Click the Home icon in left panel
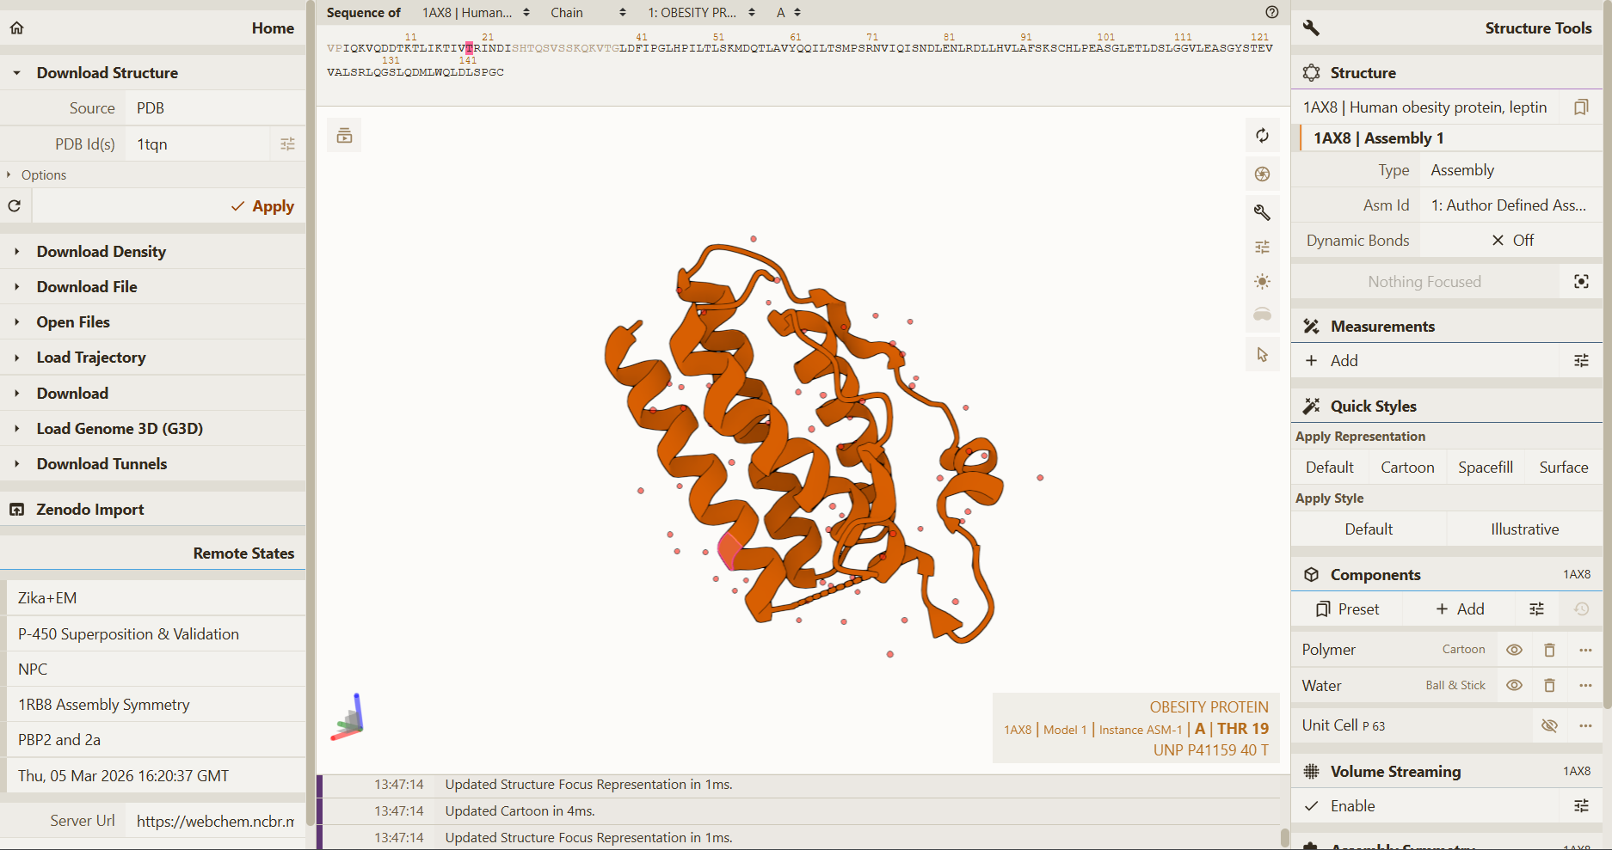 click(x=16, y=28)
